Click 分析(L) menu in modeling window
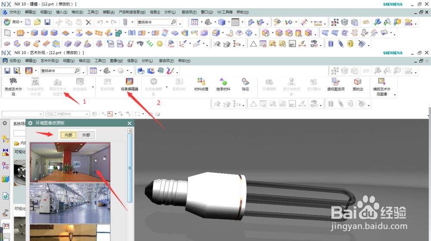Image resolution: width=431 pixels, height=241 pixels. point(170,12)
